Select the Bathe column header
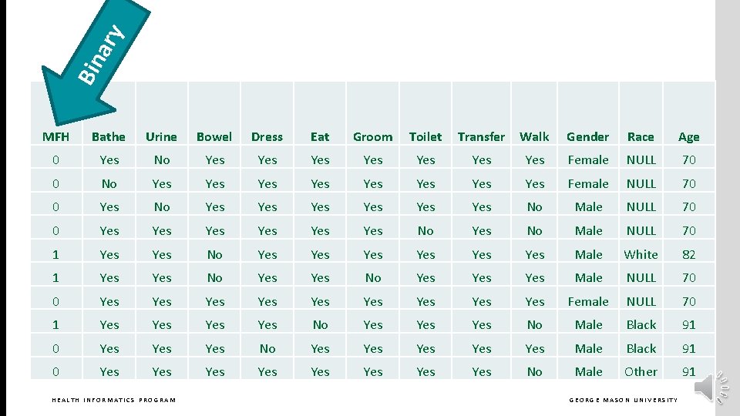The height and width of the screenshot is (416, 740). (108, 137)
